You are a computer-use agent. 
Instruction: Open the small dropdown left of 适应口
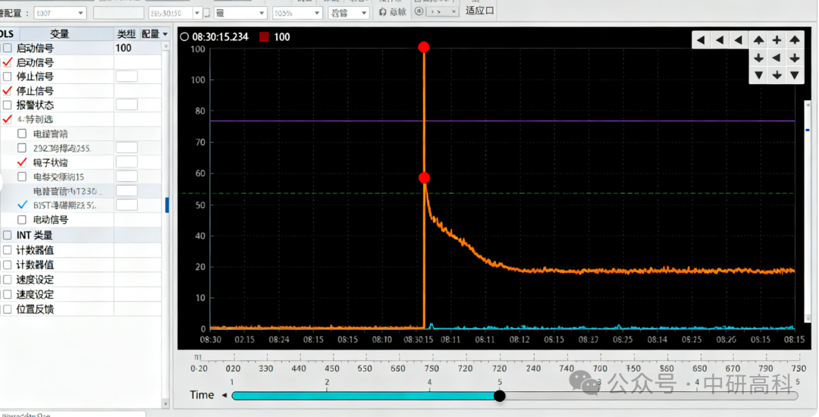[442, 11]
